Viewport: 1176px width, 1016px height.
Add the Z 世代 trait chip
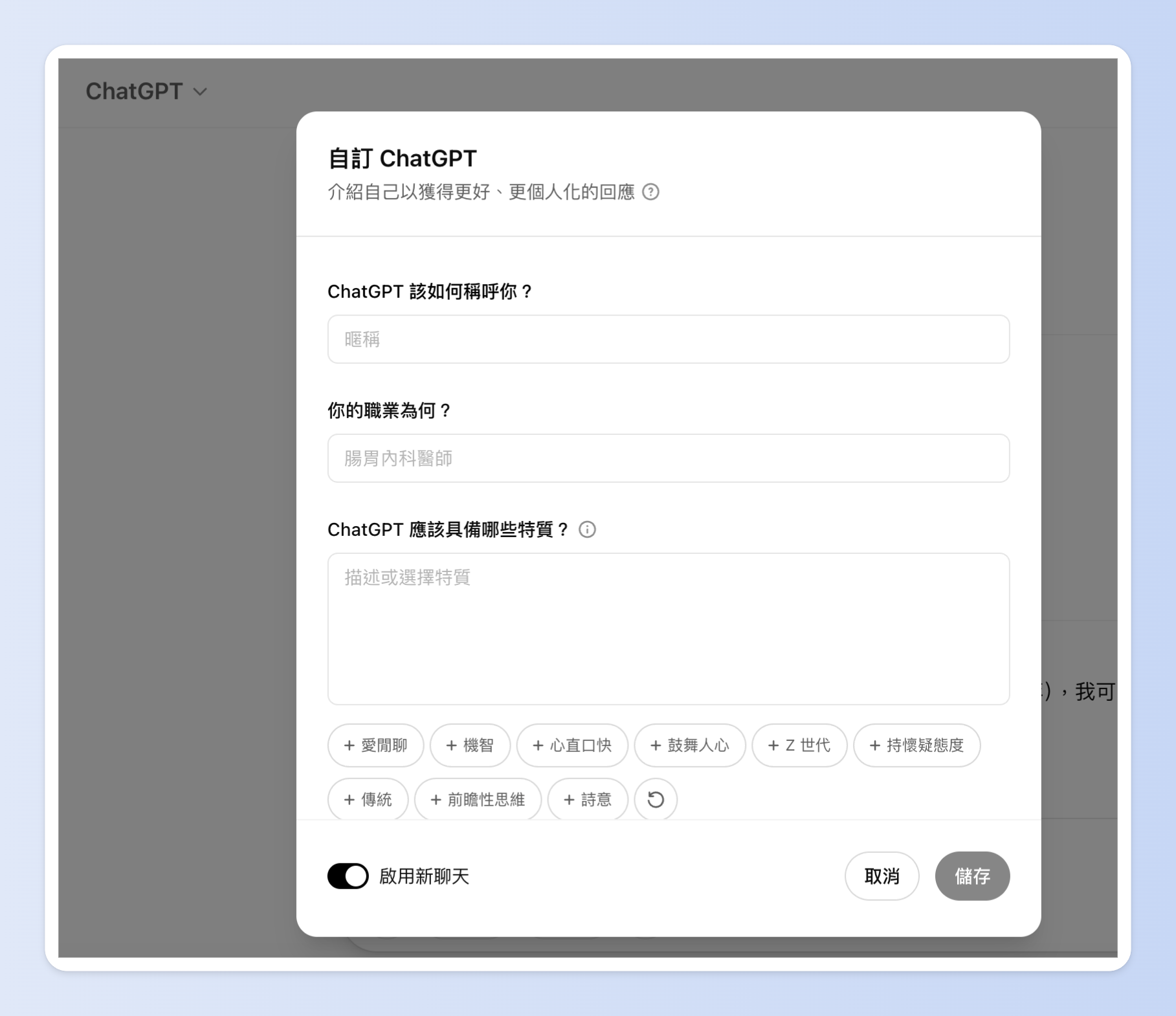[799, 745]
